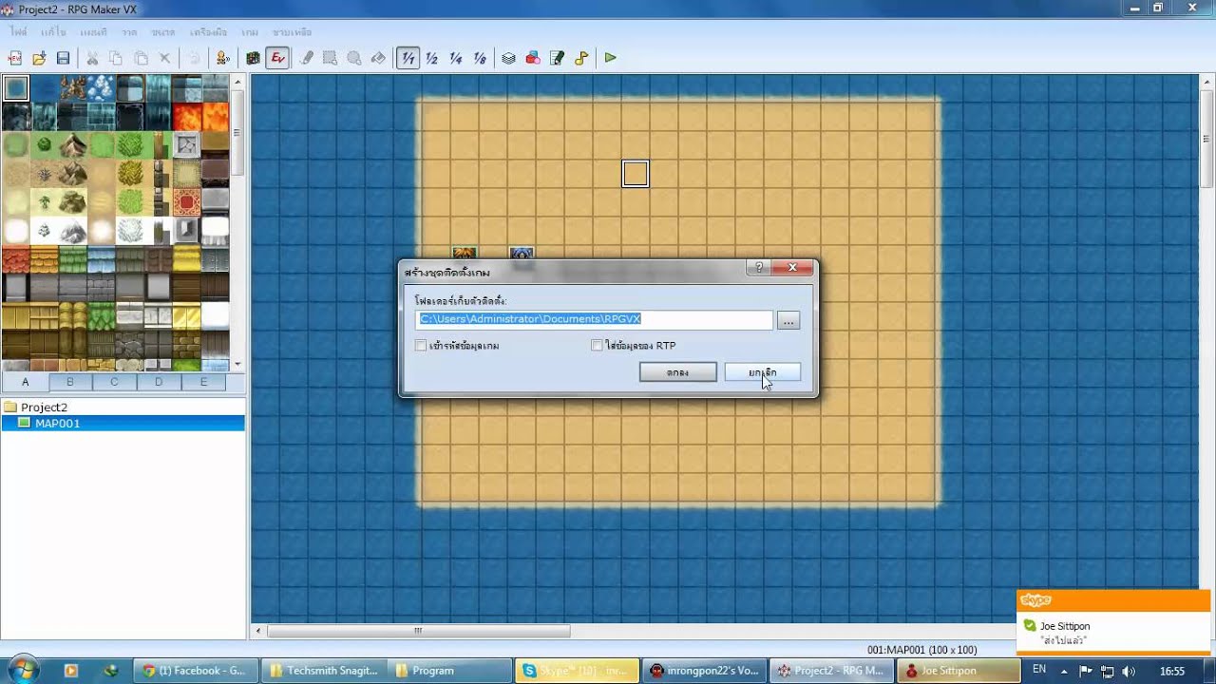Toggle the Event mode (Ev) icon
The image size is (1216, 684).
point(277,58)
